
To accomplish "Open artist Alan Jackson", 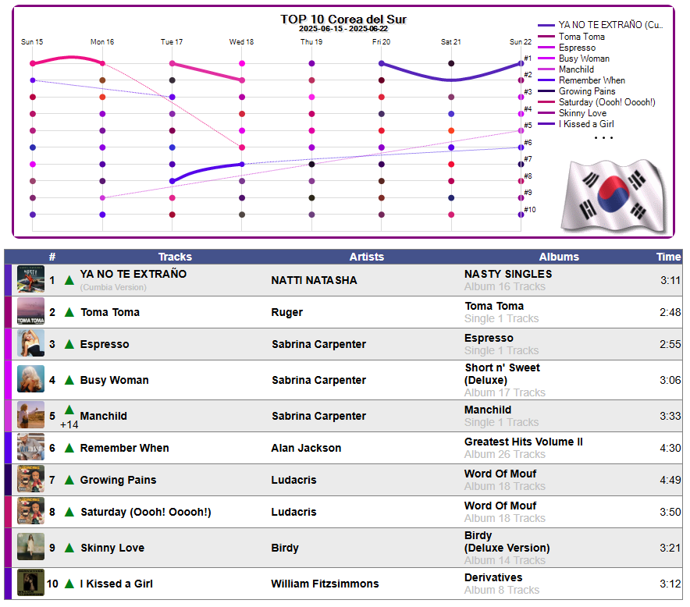I will (x=306, y=448).
